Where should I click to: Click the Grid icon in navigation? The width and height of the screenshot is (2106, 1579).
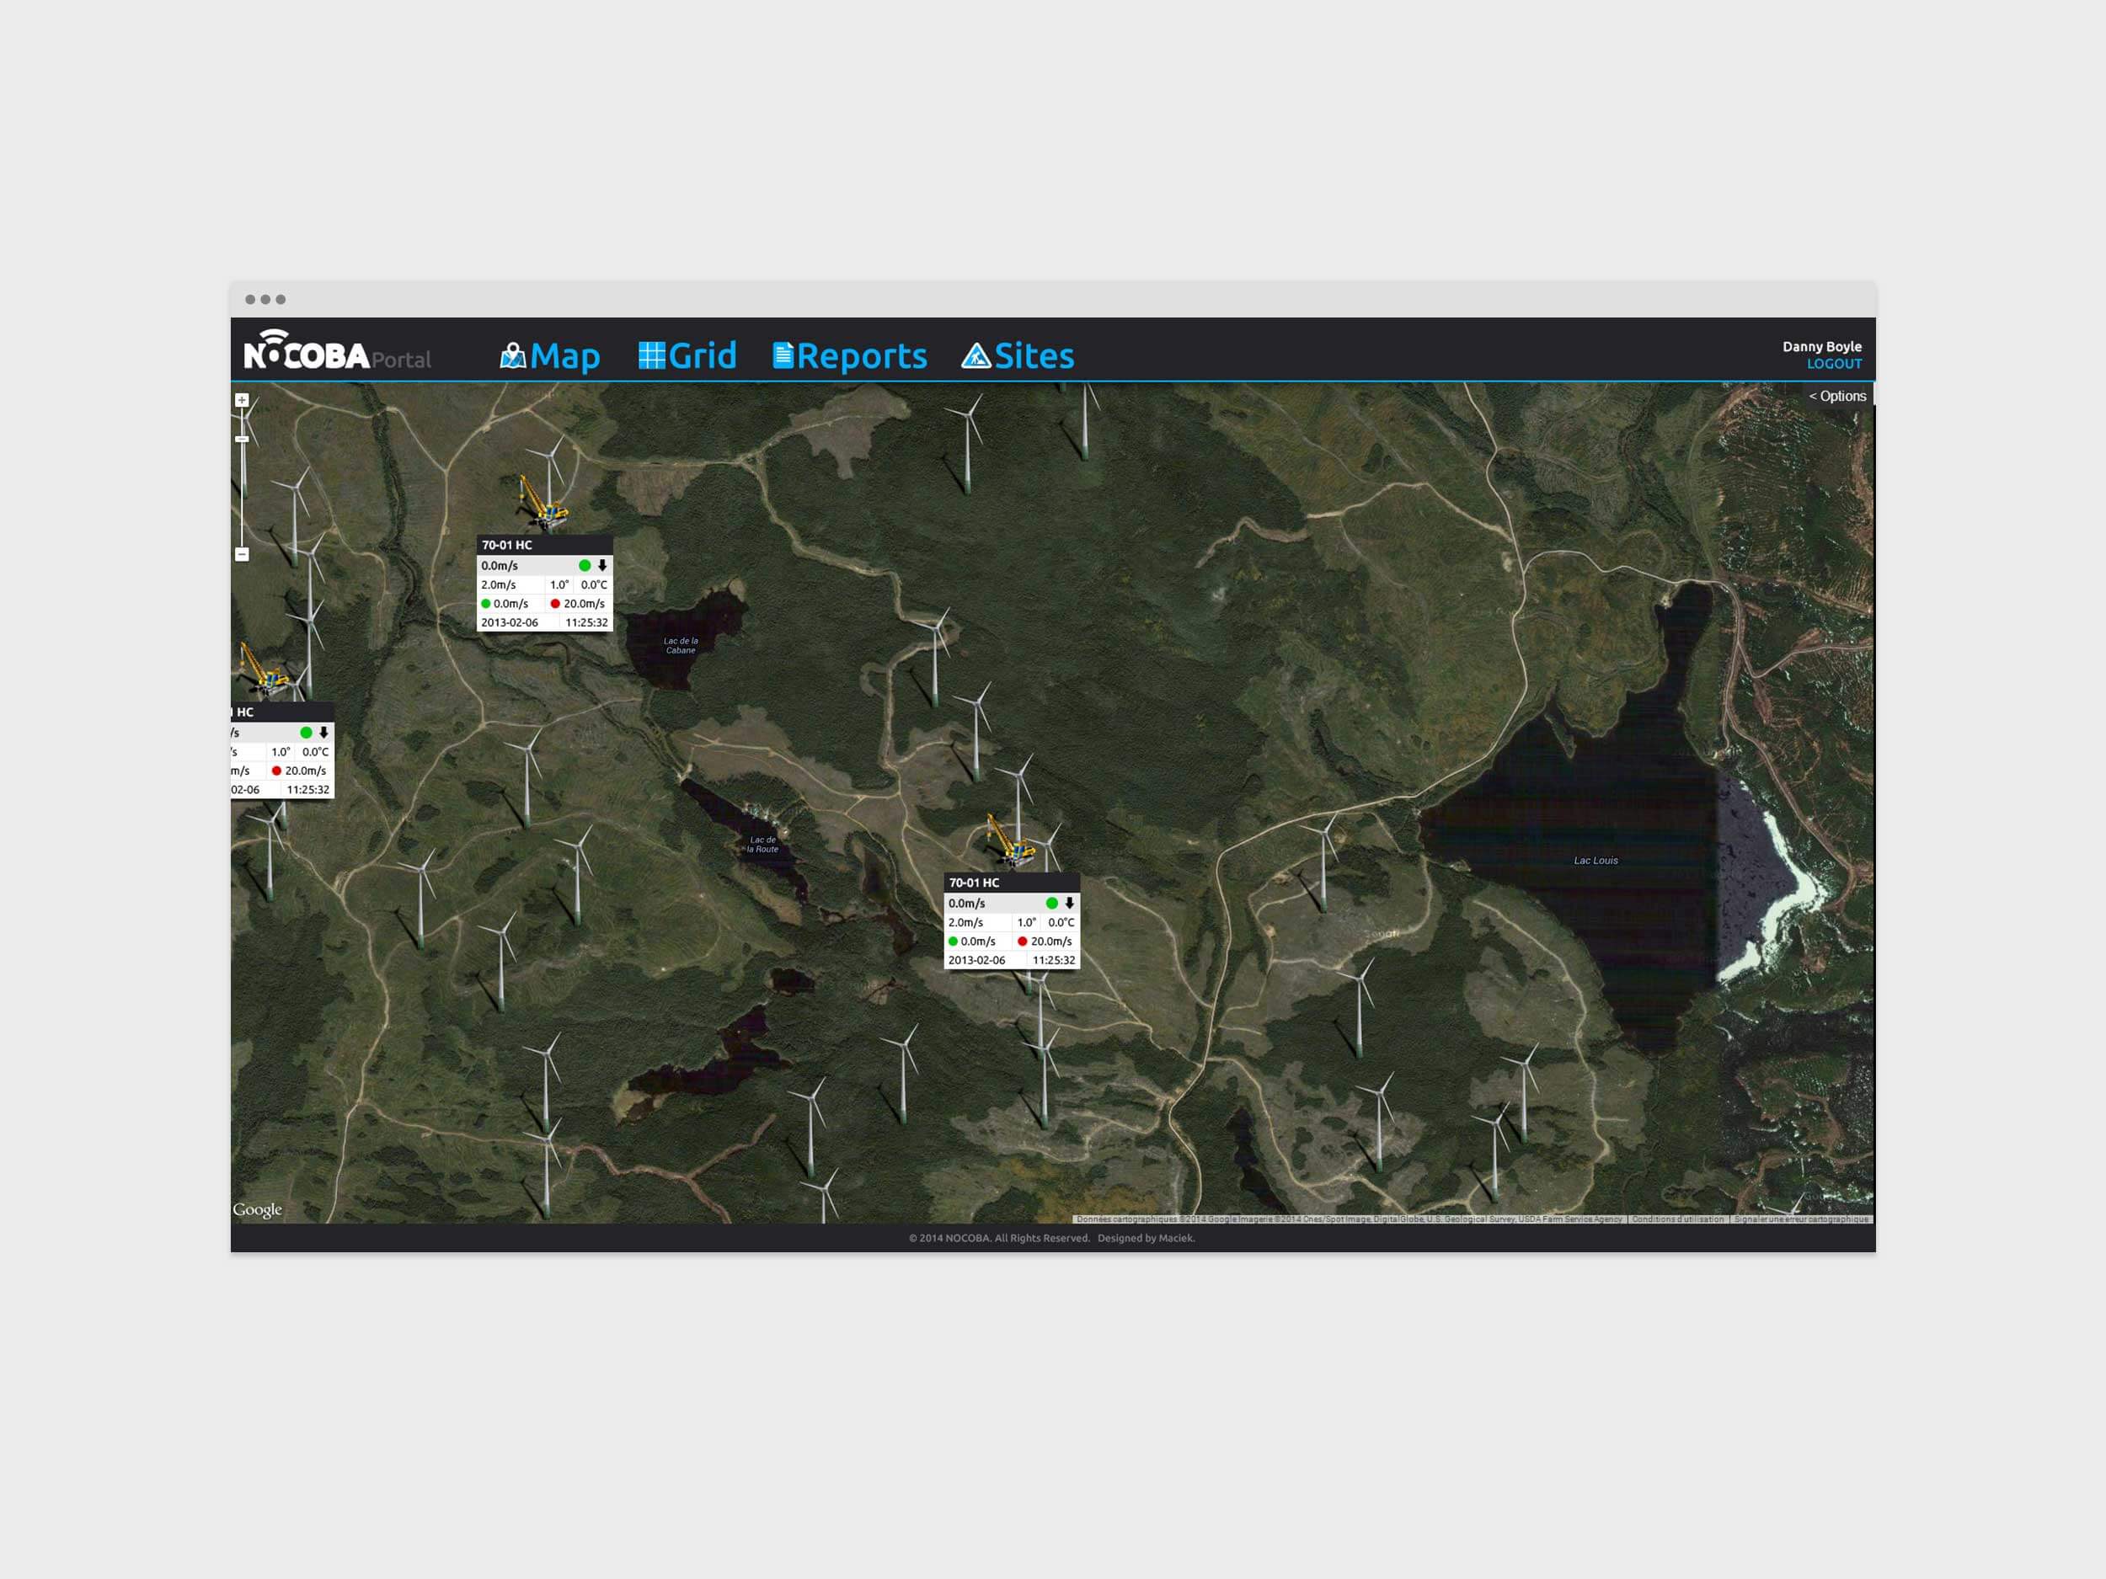pyautogui.click(x=651, y=356)
